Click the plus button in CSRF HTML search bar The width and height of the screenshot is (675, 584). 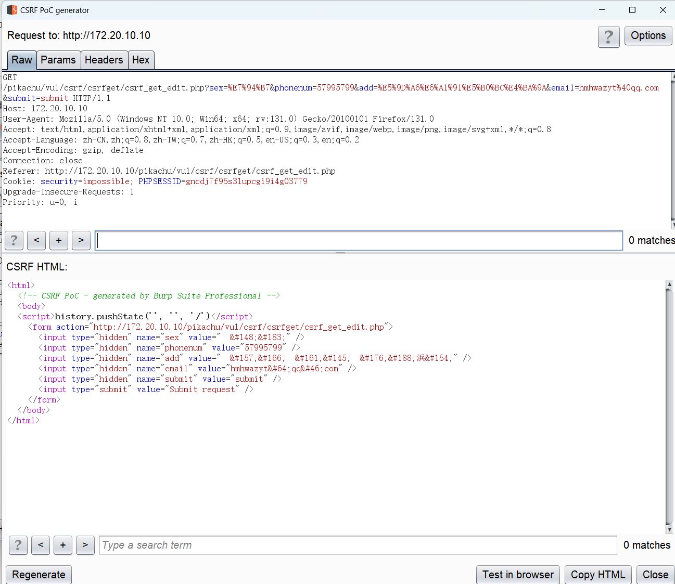click(63, 545)
